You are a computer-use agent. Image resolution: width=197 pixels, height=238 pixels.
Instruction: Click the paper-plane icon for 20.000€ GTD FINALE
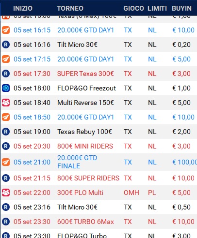tap(6, 162)
